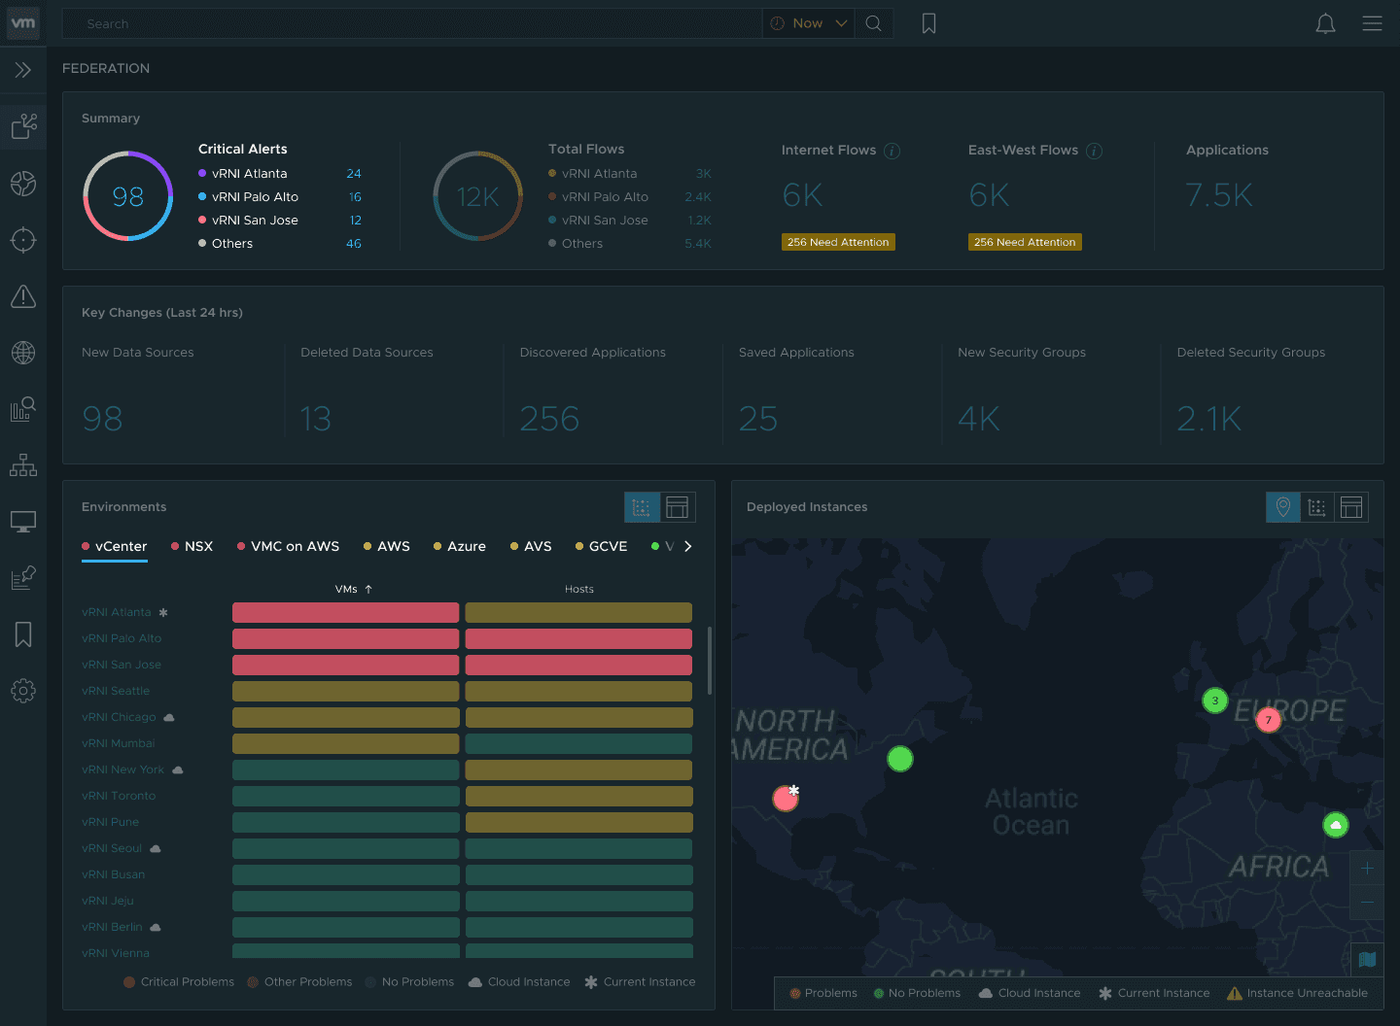
Task: Click the green cloud instance marker in Africa
Action: tap(1336, 825)
